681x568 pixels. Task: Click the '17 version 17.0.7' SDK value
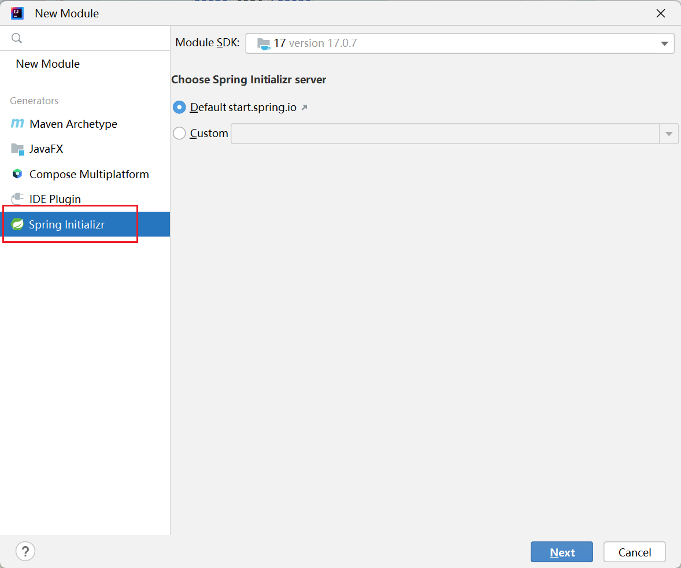tap(315, 43)
